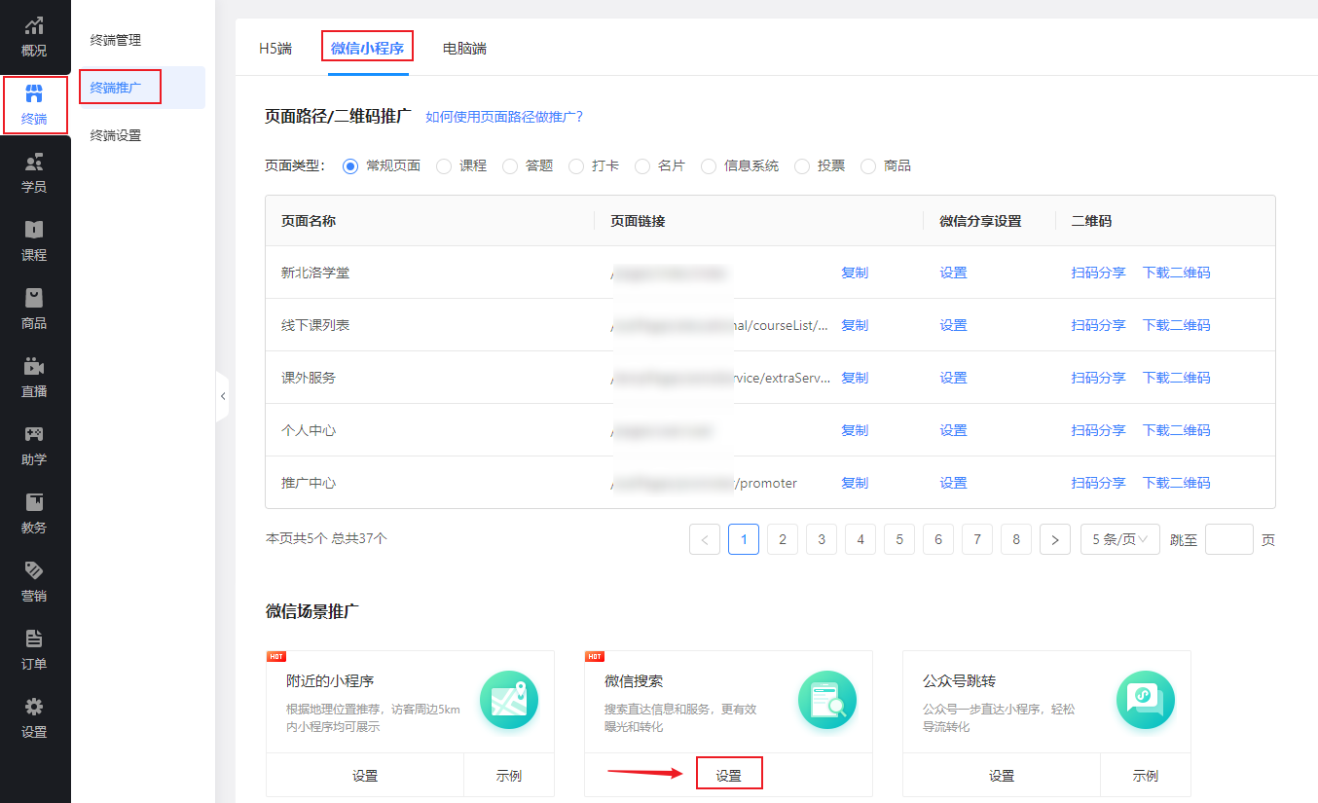1318x803 pixels.
Task: Select the 常规页面 radio button
Action: pyautogui.click(x=350, y=166)
